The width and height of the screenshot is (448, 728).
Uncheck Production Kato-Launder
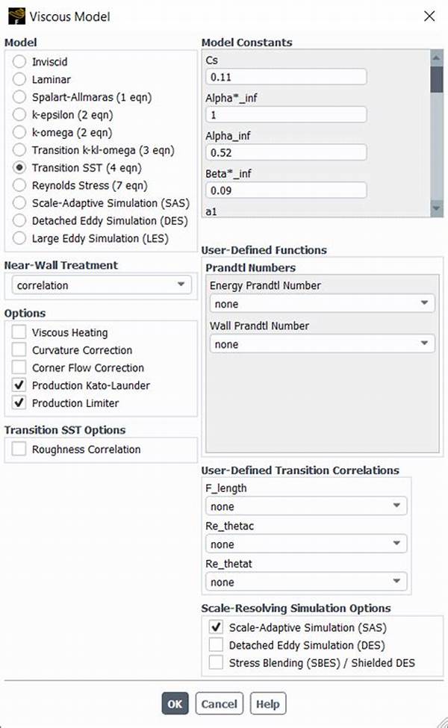(19, 385)
